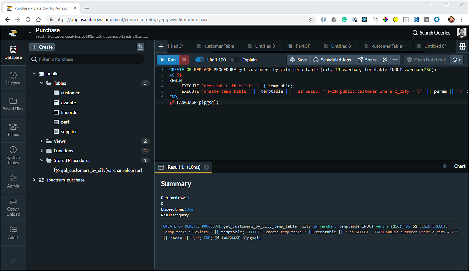Click the Filter in Purchase search field
The image size is (469, 271).
click(x=87, y=59)
